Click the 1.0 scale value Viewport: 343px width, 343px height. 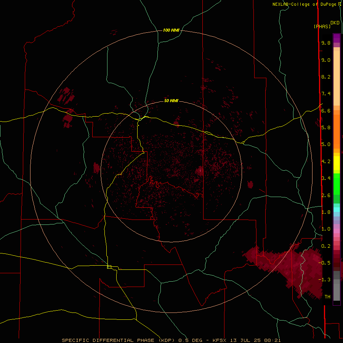tap(326, 229)
